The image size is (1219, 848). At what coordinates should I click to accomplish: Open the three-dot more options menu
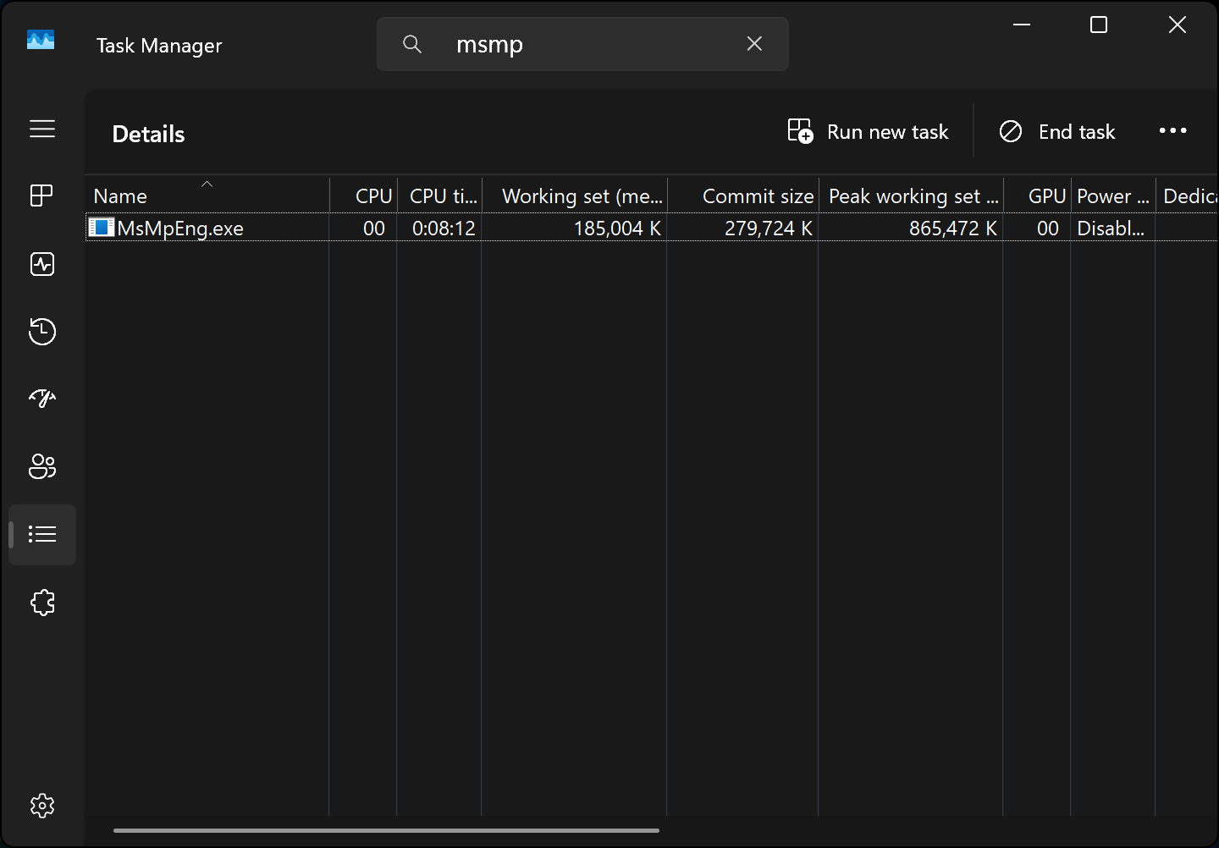coord(1172,131)
